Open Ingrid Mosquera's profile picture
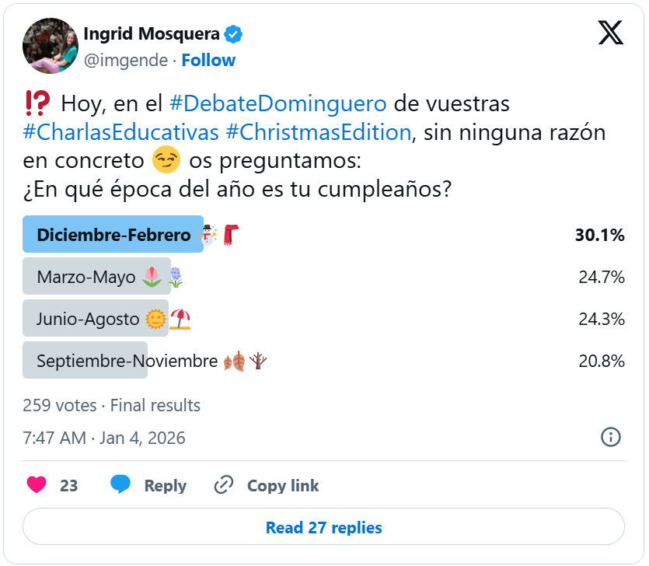This screenshot has width=649, height=566. (x=51, y=47)
